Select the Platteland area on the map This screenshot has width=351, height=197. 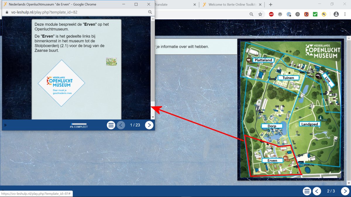[263, 60]
